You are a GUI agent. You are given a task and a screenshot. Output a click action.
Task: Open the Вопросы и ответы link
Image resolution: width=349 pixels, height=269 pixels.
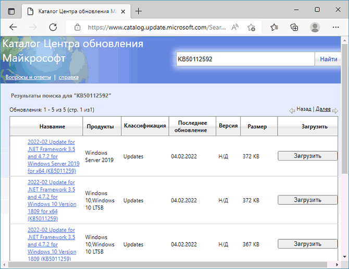tap(28, 77)
